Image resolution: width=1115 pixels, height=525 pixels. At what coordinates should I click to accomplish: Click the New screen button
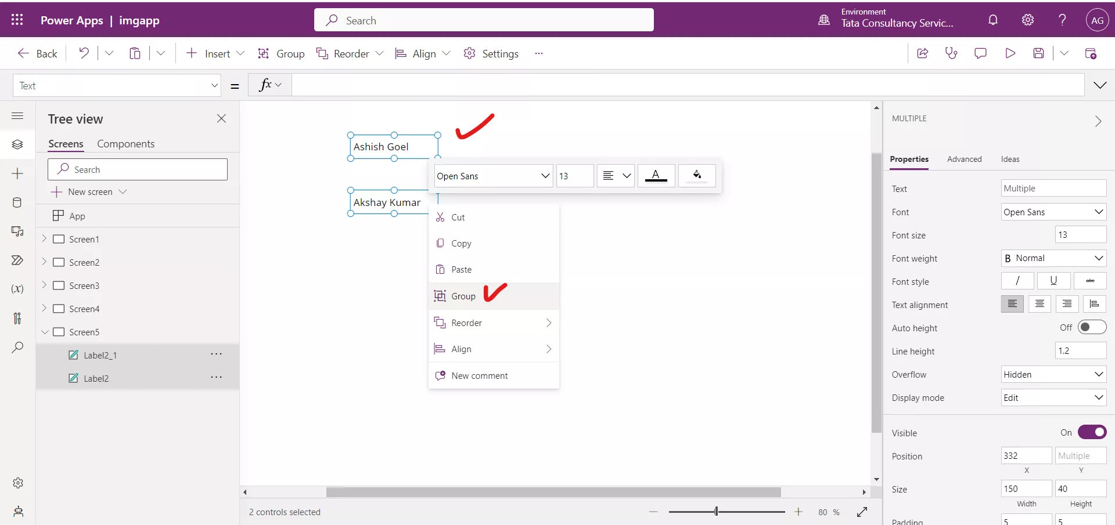[89, 191]
